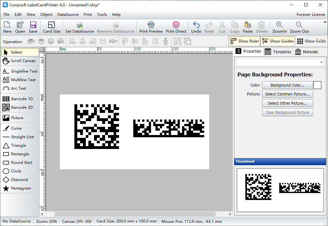This screenshot has width=328, height=226.
Task: Click Select Other Picture... button
Action: (287, 103)
